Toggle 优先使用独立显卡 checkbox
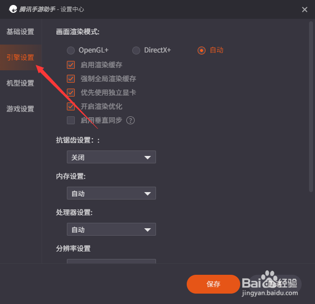 (71, 93)
